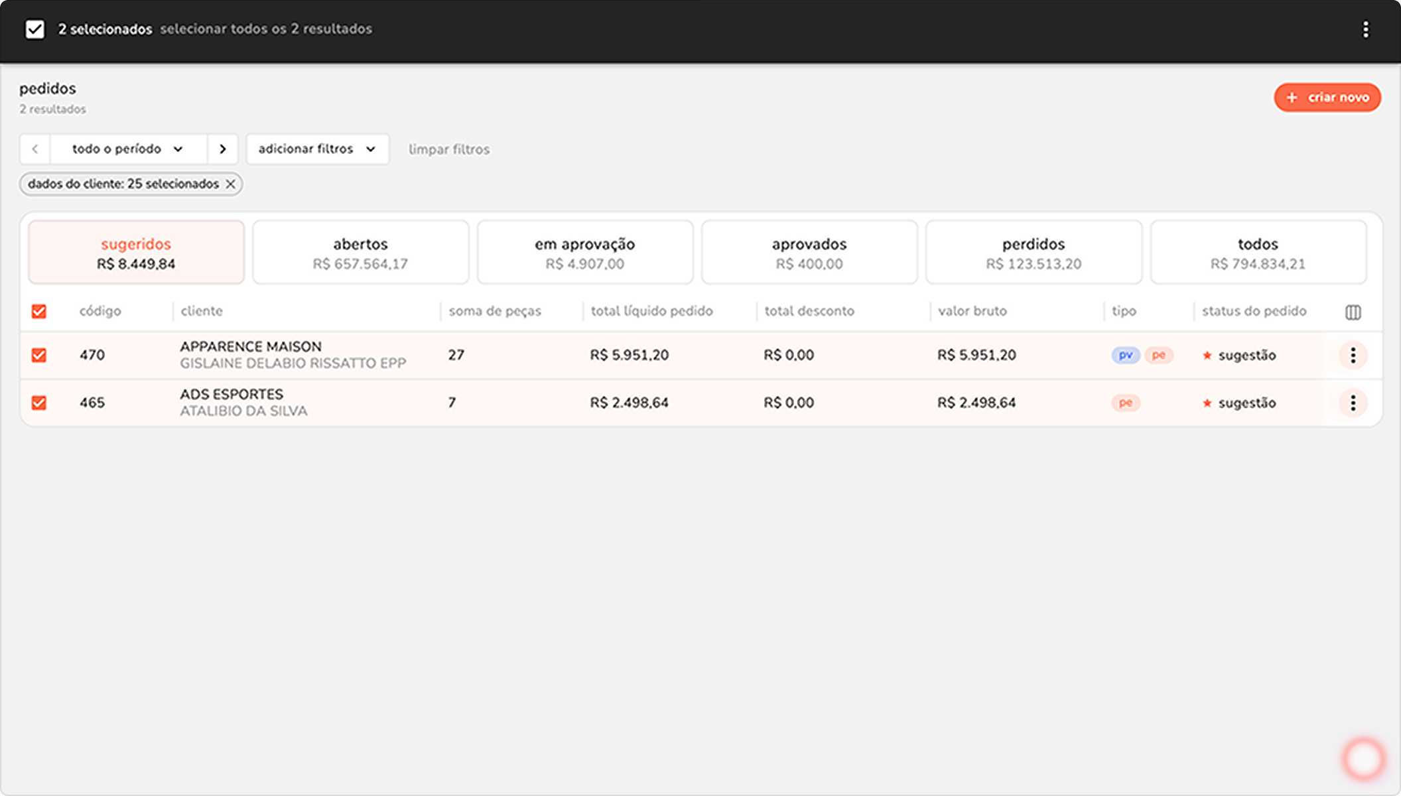This screenshot has width=1401, height=796.
Task: Remove the dados do cliente filter chip
Action: coord(230,184)
